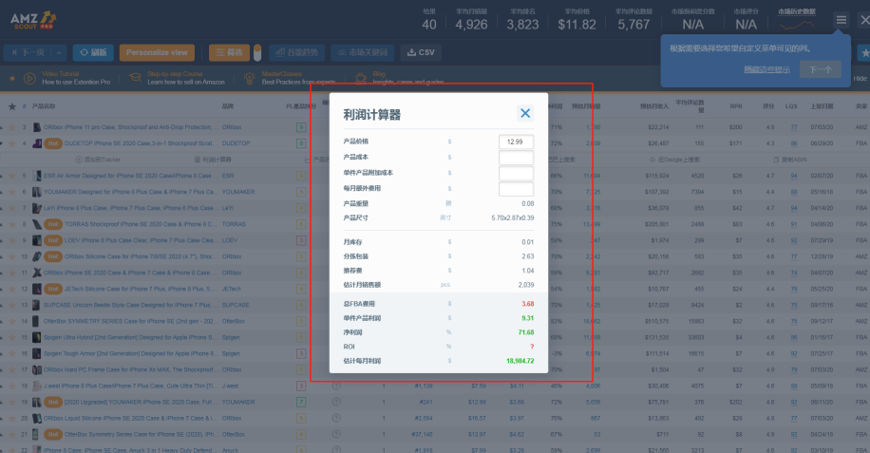Click the per-unit additional cost input field
Screen dimensions: 870x453
click(516, 173)
